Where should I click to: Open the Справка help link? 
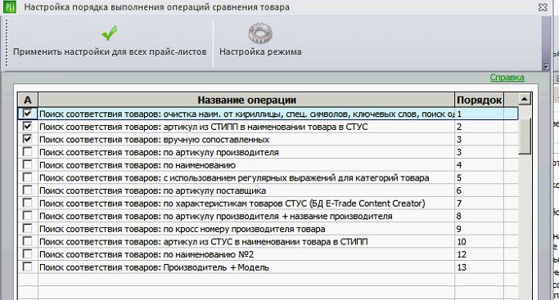tap(507, 77)
